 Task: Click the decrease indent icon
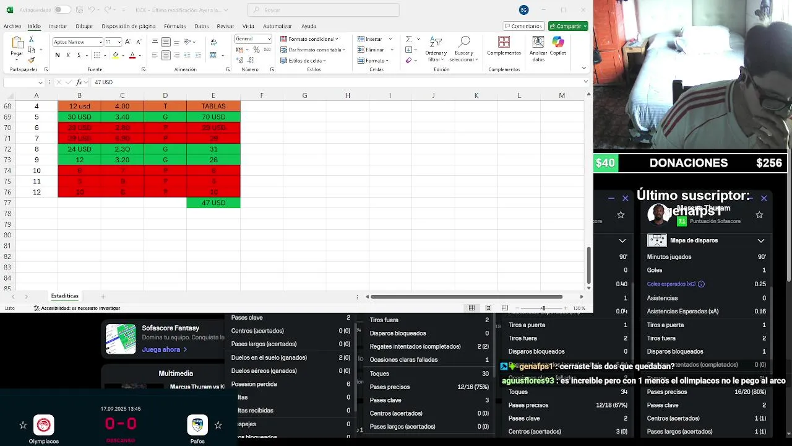[x=187, y=55]
